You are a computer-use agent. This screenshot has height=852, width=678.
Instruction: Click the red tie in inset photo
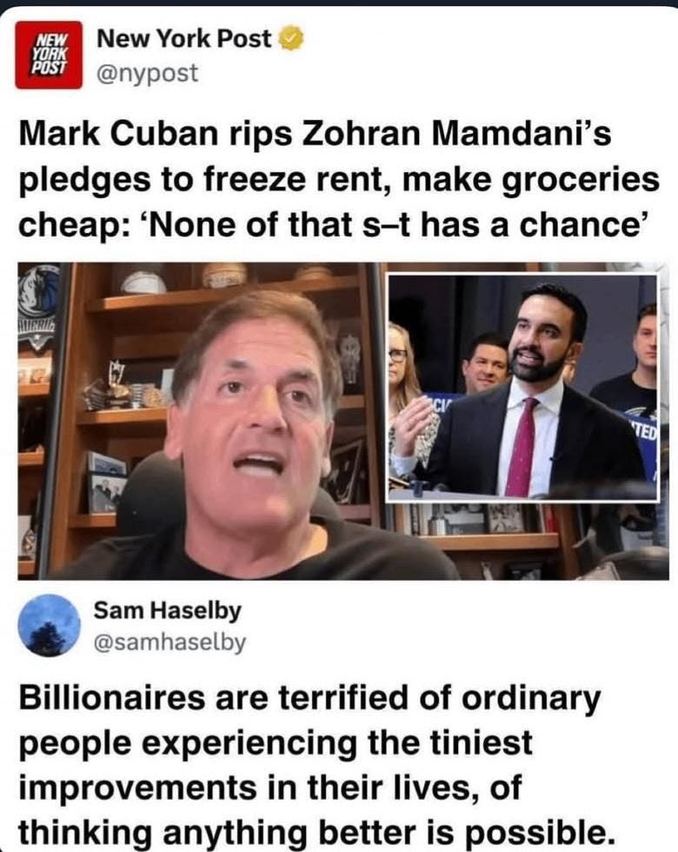(521, 447)
